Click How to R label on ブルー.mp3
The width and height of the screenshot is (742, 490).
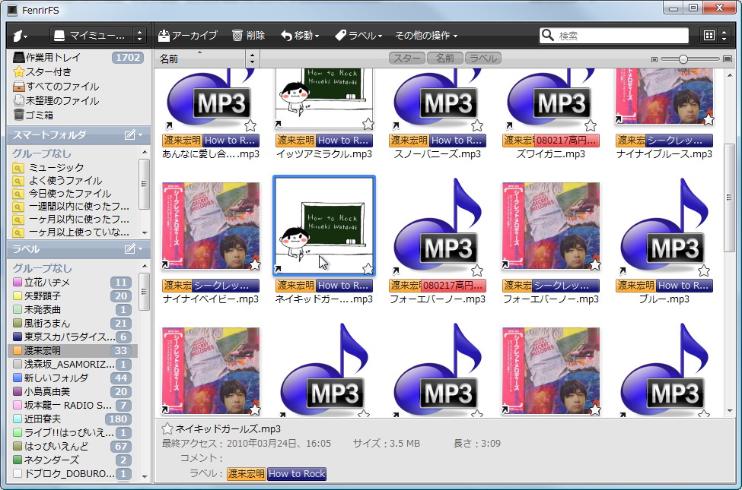[x=684, y=286]
